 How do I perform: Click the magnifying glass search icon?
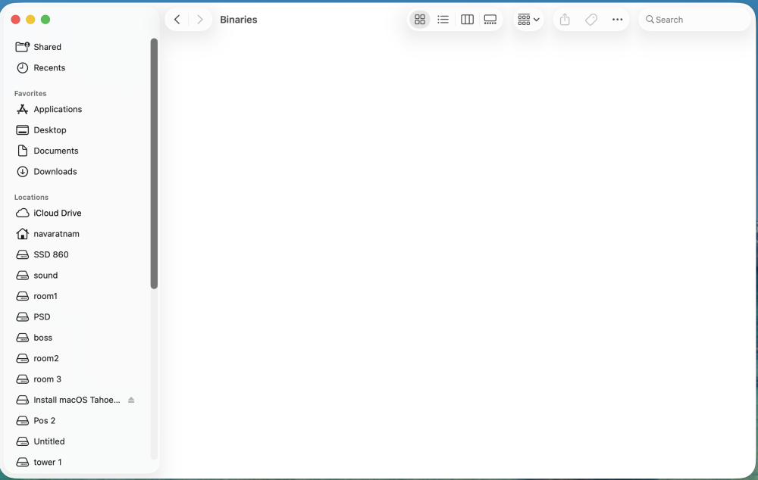click(x=650, y=20)
